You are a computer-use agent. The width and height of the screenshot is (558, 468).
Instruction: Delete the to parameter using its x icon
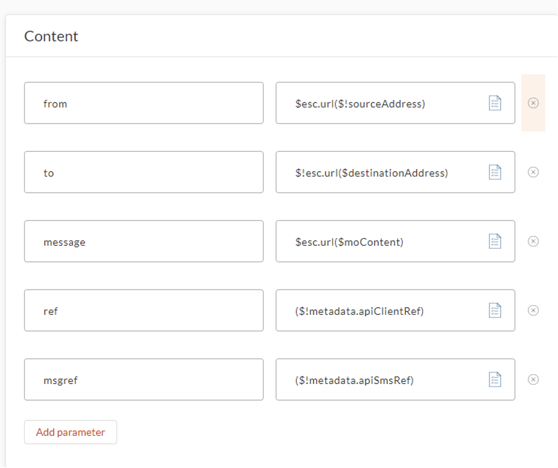pos(533,172)
